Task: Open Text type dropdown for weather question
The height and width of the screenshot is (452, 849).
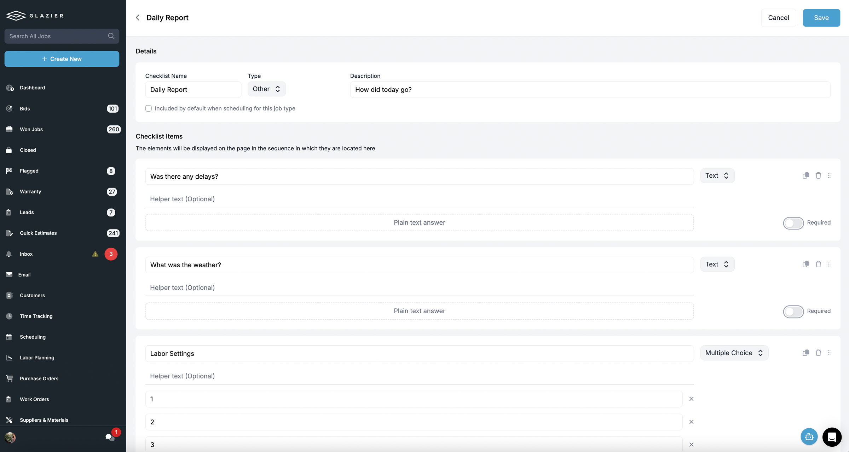Action: (x=717, y=264)
